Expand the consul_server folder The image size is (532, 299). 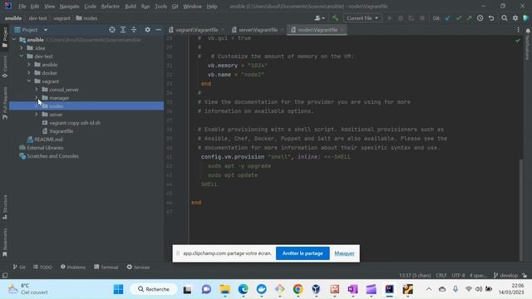pos(37,90)
